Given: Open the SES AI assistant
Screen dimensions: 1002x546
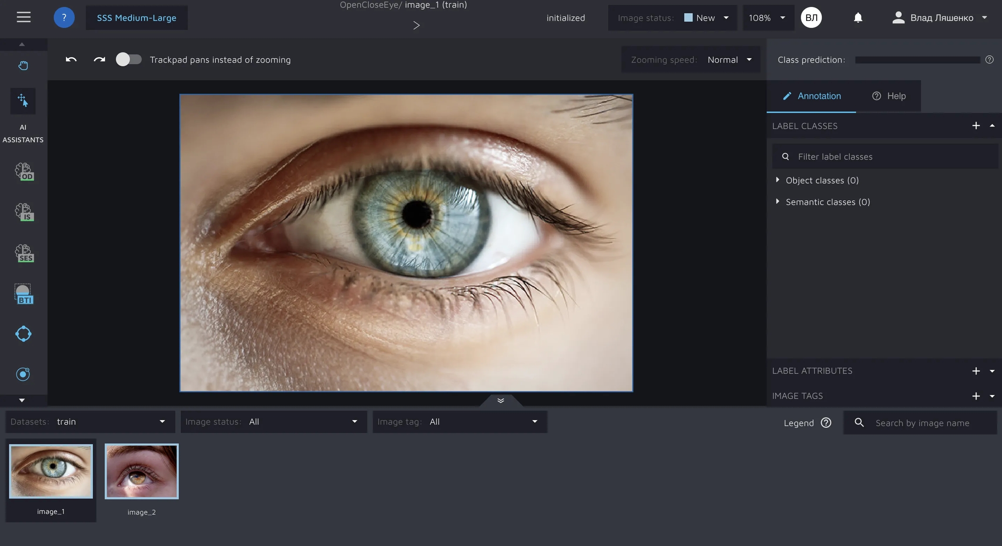Looking at the screenshot, I should click(24, 253).
